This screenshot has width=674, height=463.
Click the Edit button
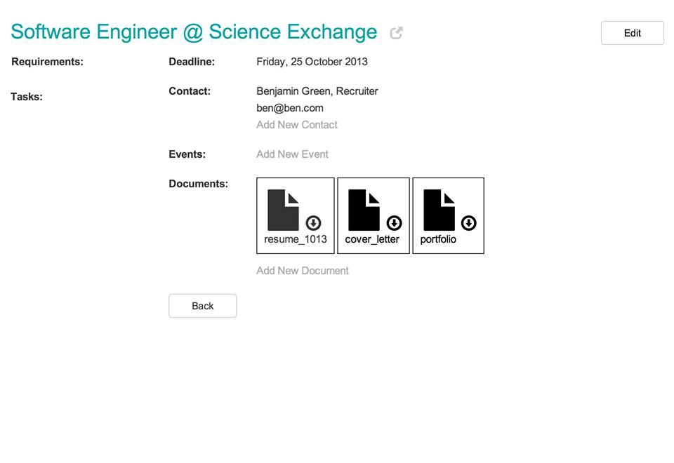click(x=633, y=33)
